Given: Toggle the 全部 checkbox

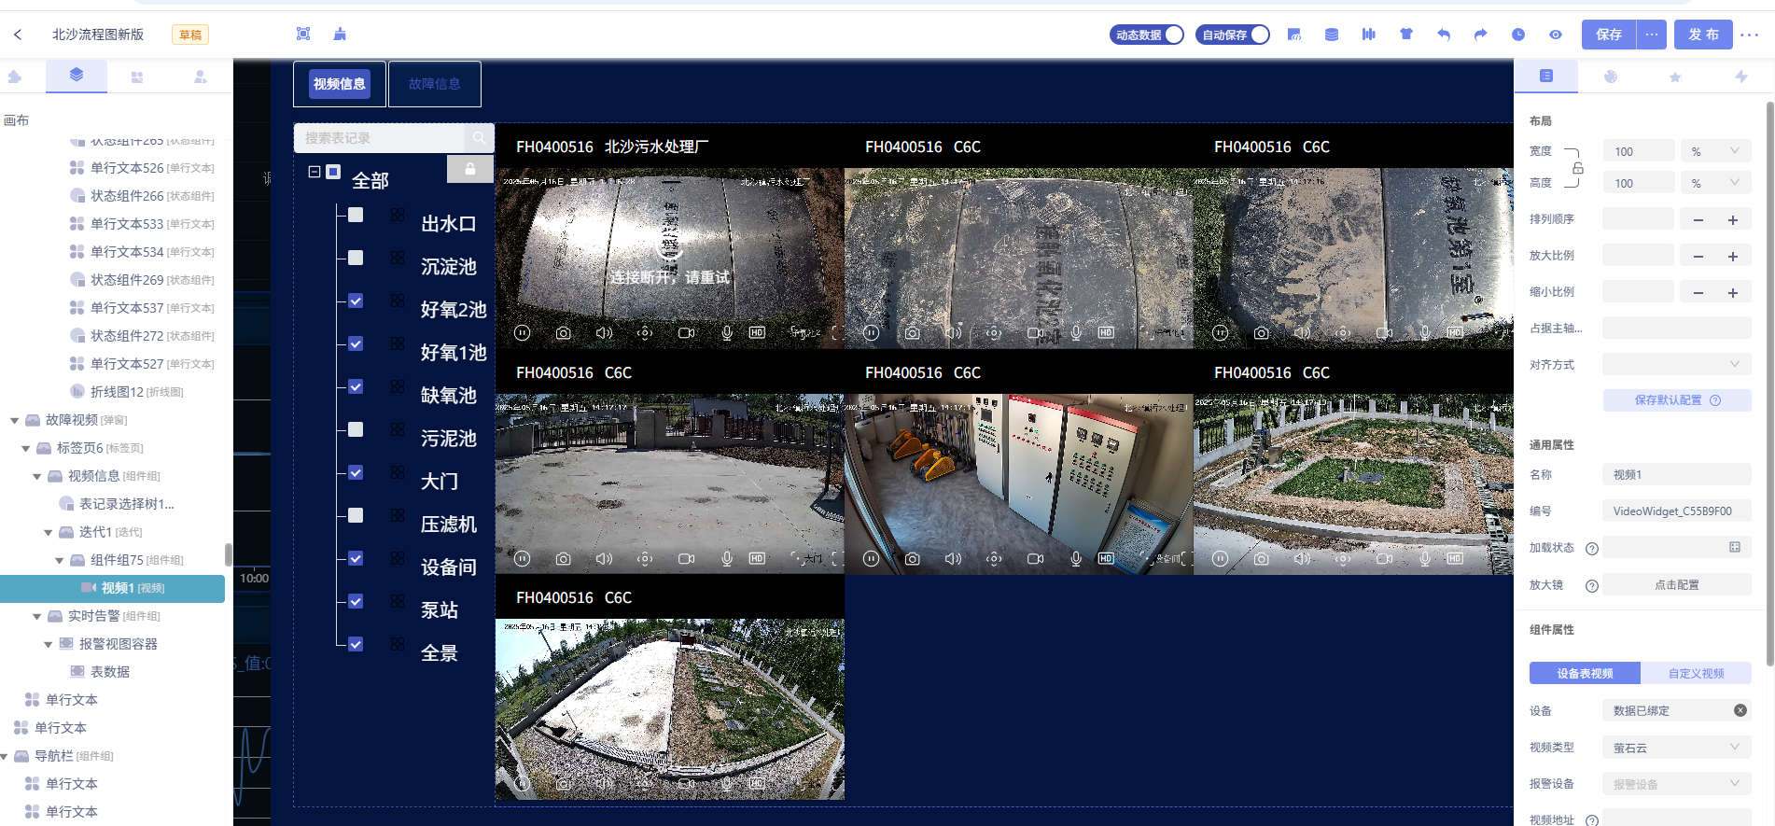Looking at the screenshot, I should point(333,172).
